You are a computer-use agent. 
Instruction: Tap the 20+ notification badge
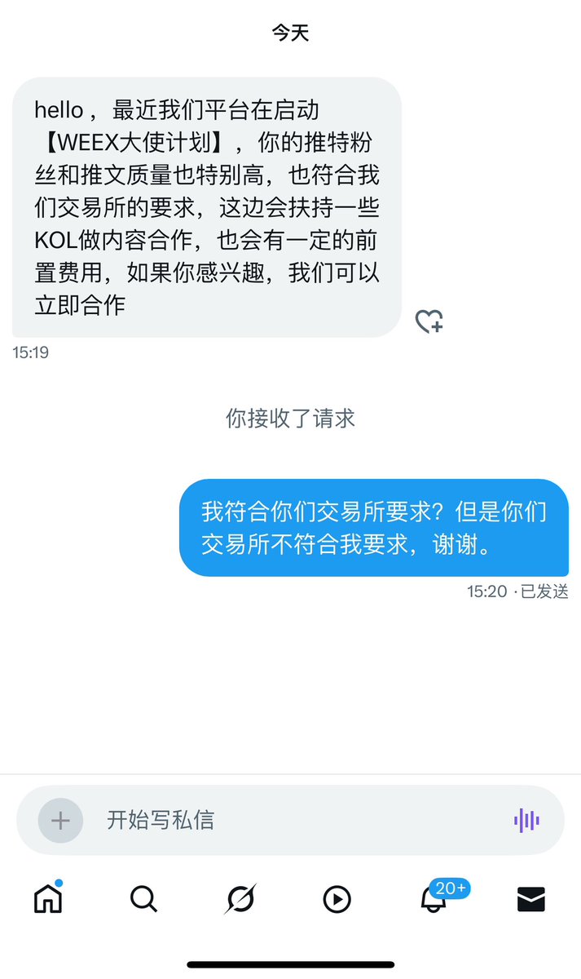point(450,888)
